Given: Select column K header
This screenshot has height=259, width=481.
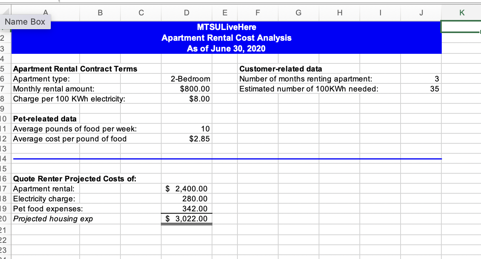Looking at the screenshot, I should pos(461,13).
